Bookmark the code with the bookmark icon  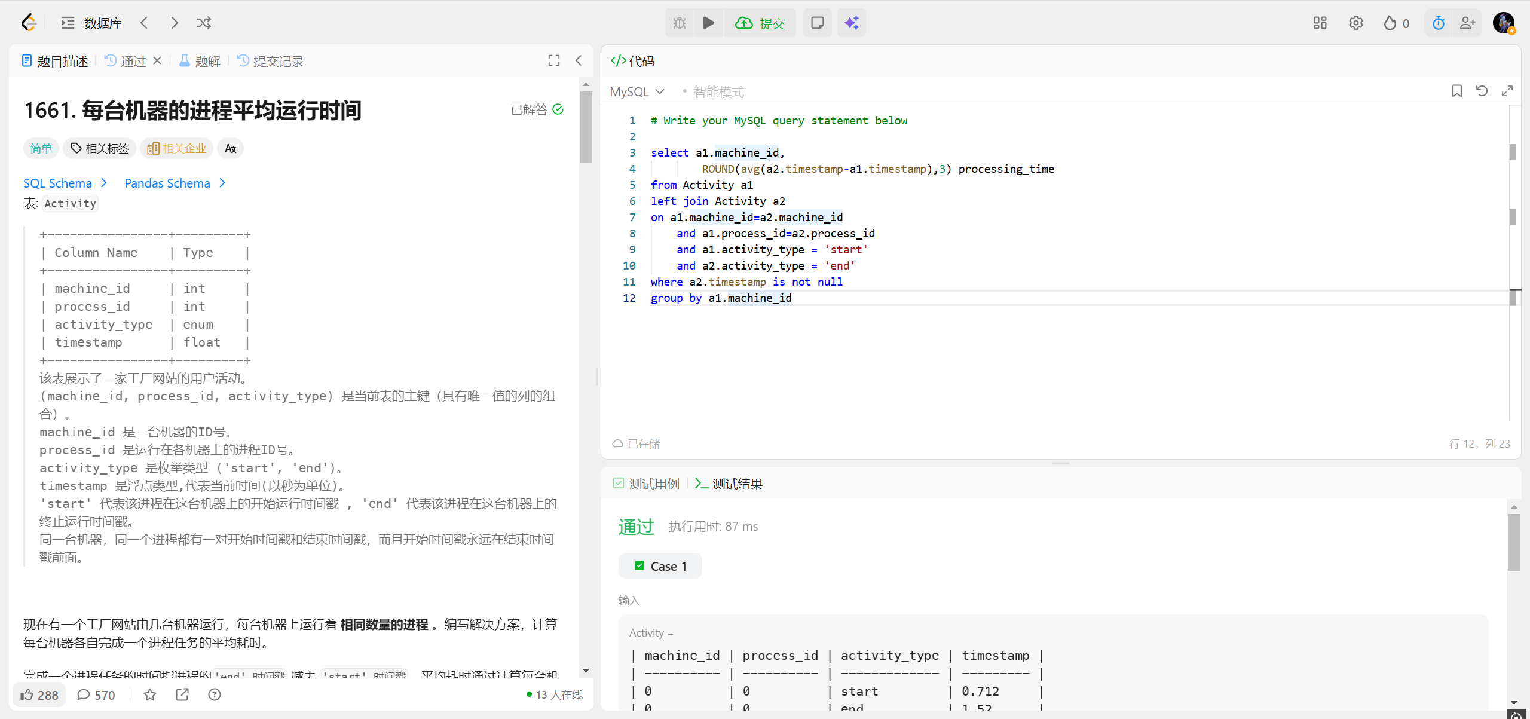[1456, 91]
